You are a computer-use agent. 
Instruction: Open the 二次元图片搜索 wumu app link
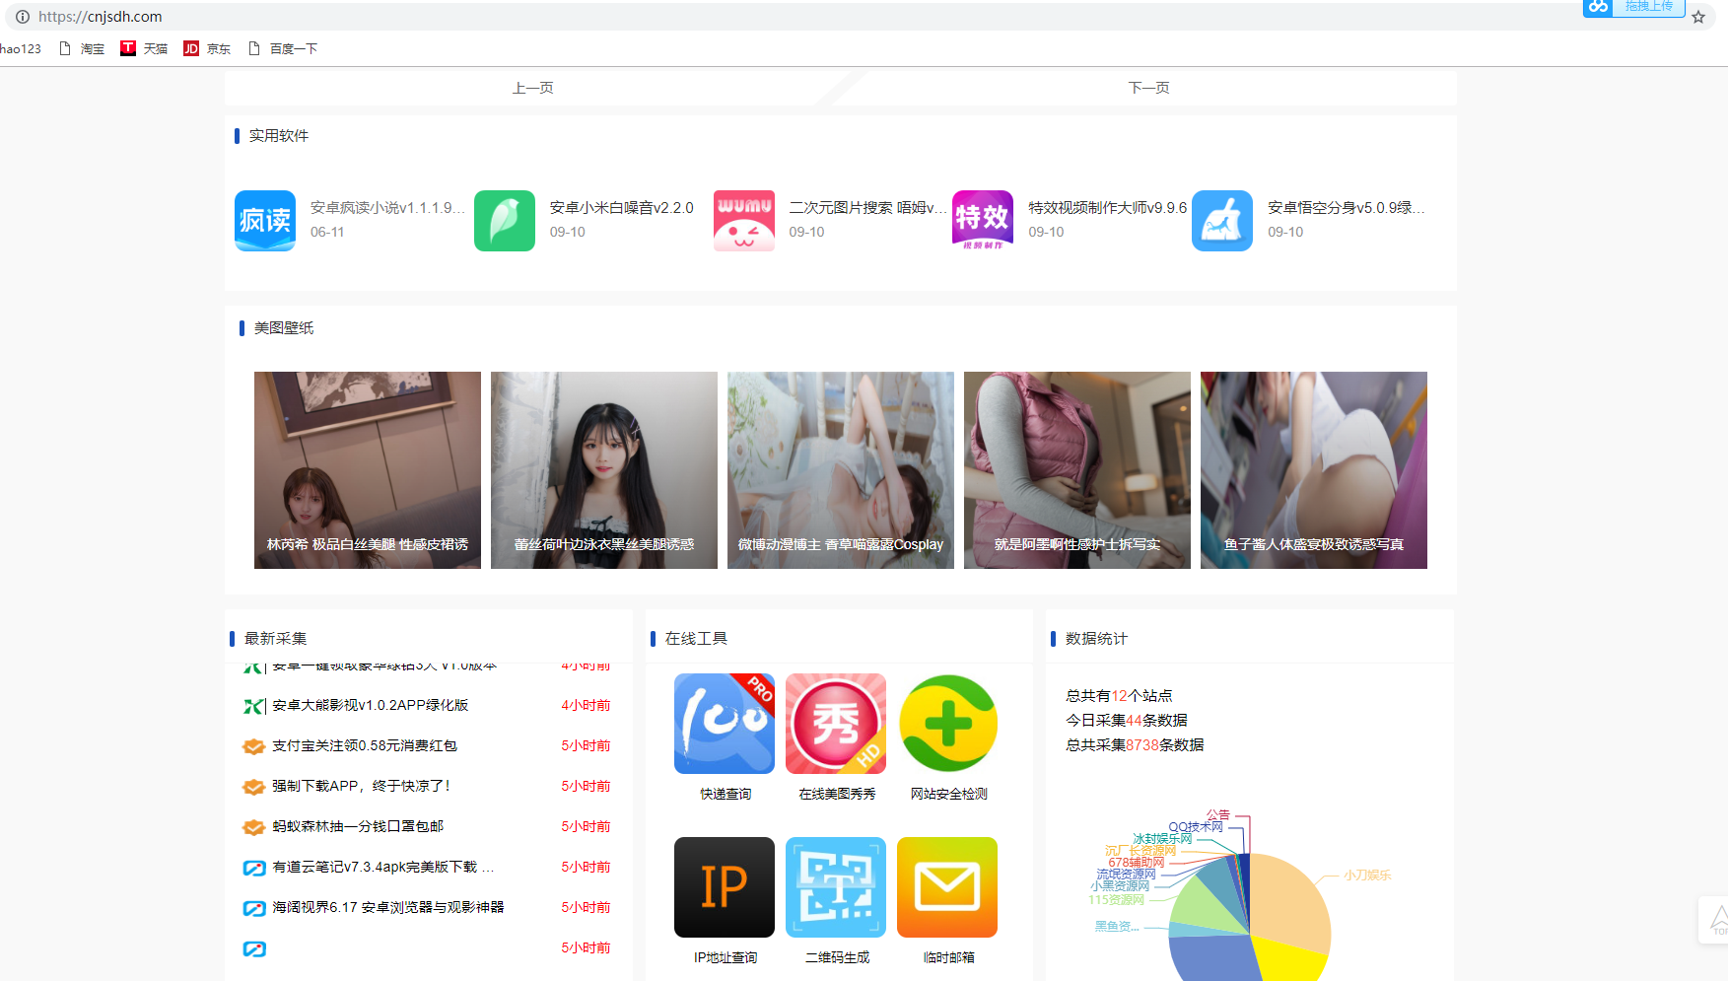pos(866,208)
